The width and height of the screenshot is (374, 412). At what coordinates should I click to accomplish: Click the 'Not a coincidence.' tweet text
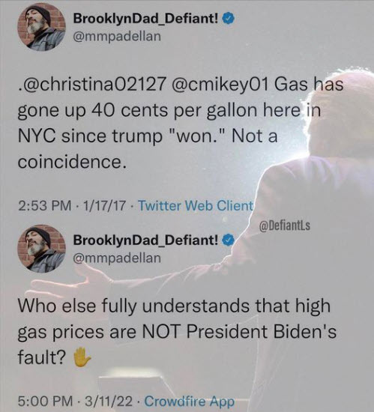tap(147, 149)
